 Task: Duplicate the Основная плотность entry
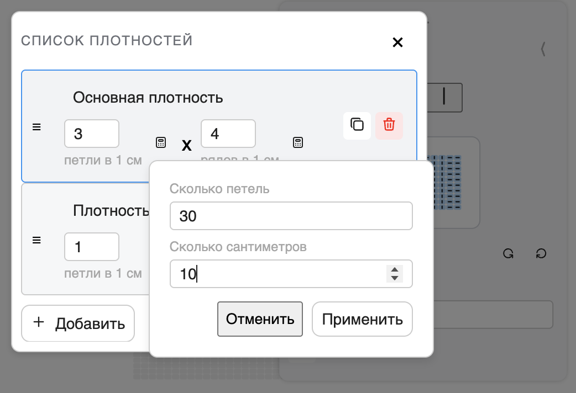click(357, 125)
